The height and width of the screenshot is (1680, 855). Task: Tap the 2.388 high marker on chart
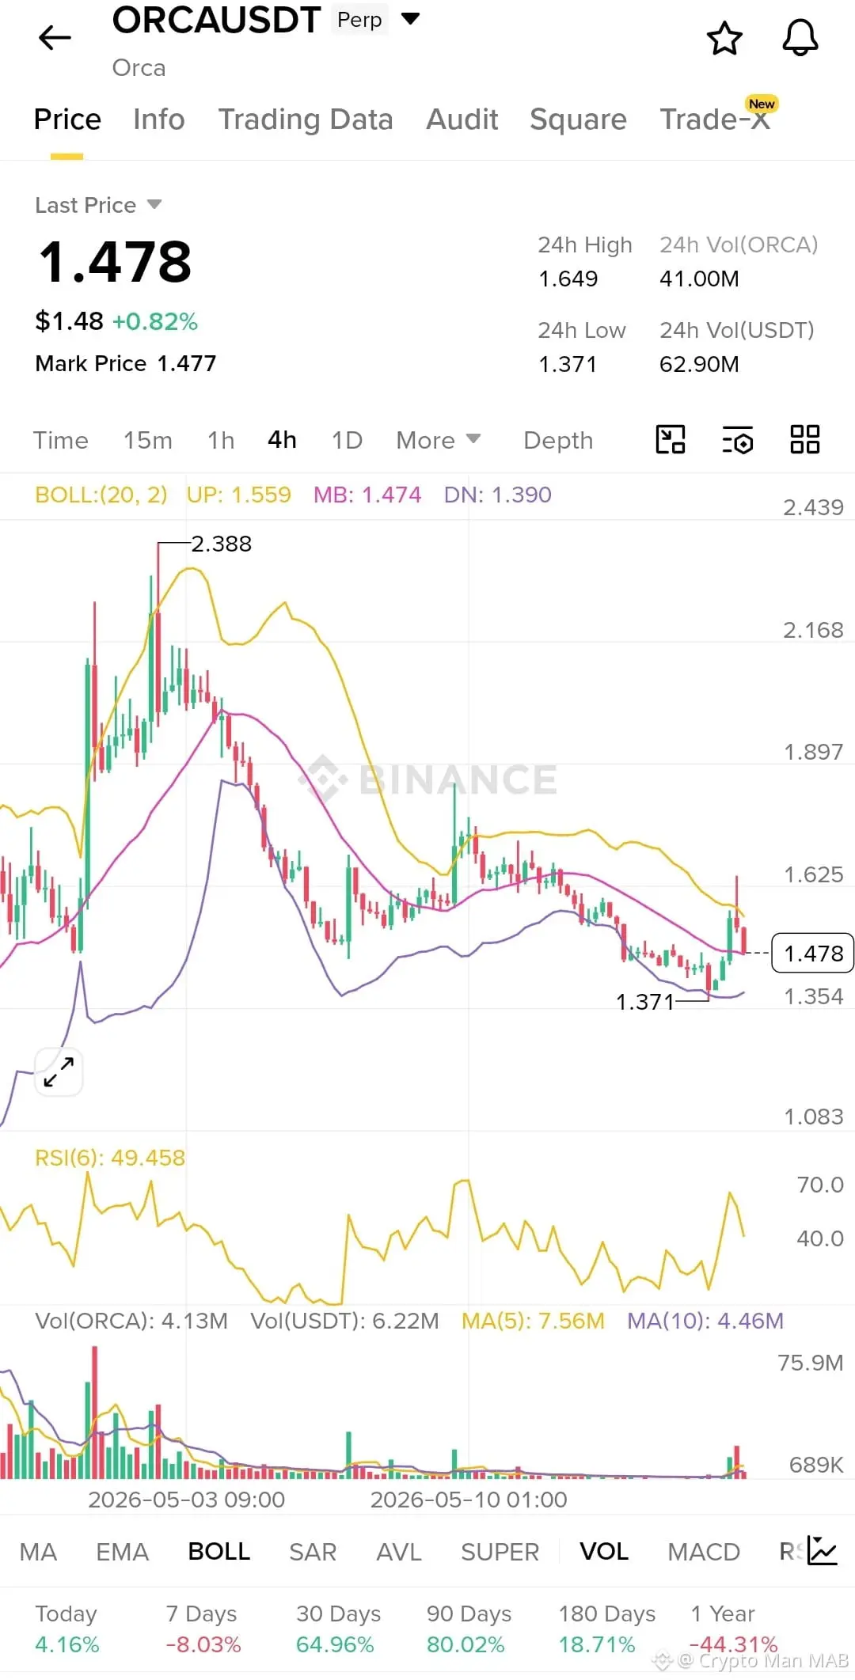click(x=221, y=544)
